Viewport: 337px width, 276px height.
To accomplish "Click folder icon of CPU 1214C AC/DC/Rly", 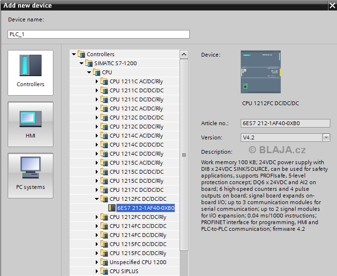I will click(104, 136).
